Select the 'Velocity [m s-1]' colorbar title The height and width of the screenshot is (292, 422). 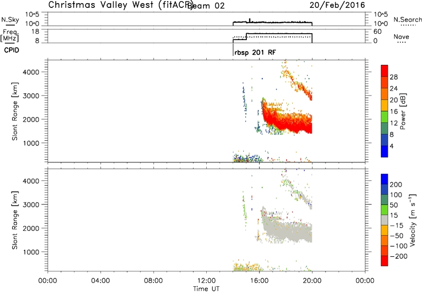[x=413, y=220]
